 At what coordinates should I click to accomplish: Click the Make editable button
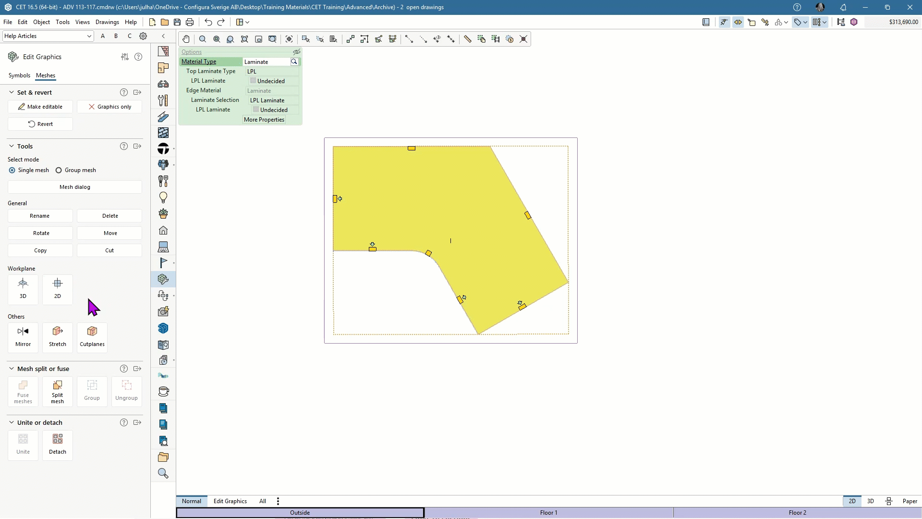coord(40,107)
